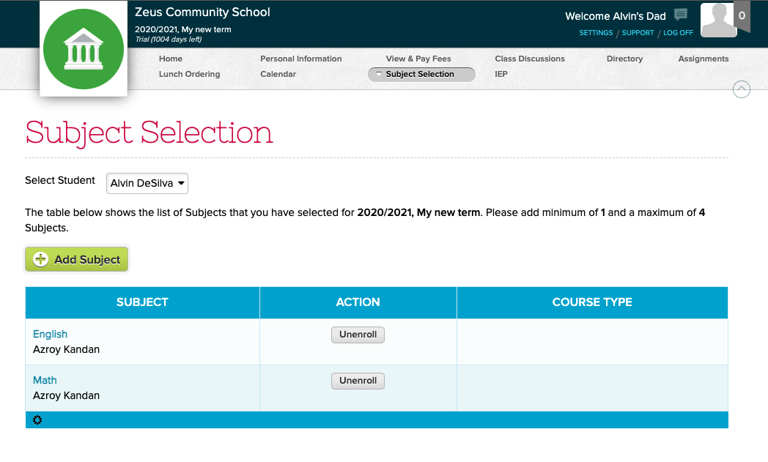Viewport: 768px width, 462px height.
Task: Click teacher name Azroy Kandan under English
Action: (x=66, y=349)
